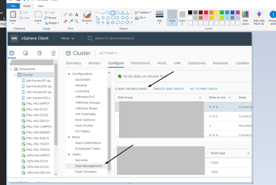The height and width of the screenshot is (185, 276).
Task: Open the vSphere Menu dropdown
Action: pyautogui.click(x=68, y=38)
